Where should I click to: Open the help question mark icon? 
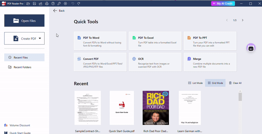(53, 4)
